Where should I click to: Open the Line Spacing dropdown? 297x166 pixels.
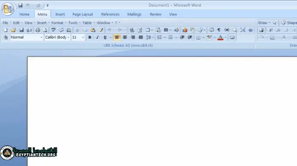[150, 38]
